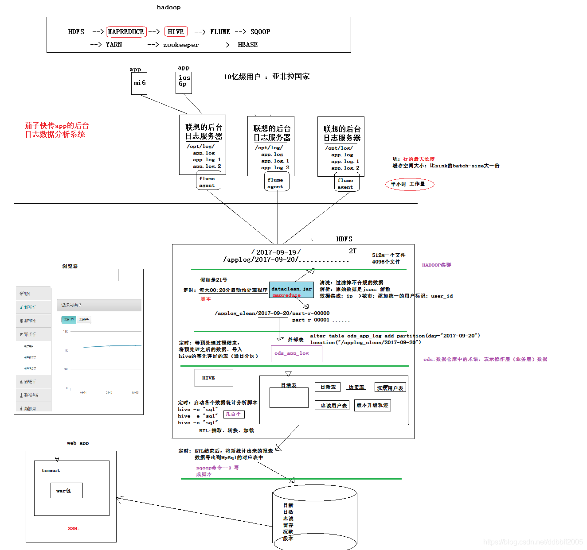
Task: Click the 假如是21号 text
Action: tap(214, 280)
